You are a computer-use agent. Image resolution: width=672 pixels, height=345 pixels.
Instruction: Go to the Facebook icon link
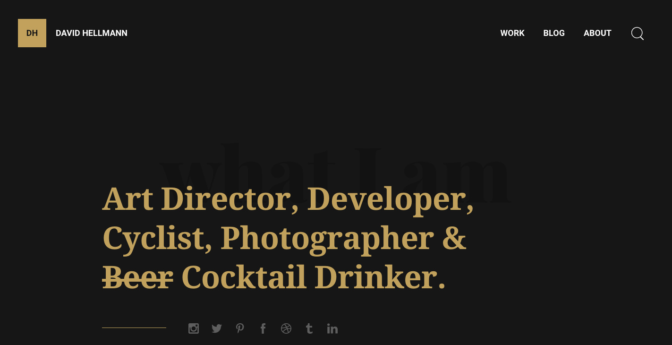(263, 328)
